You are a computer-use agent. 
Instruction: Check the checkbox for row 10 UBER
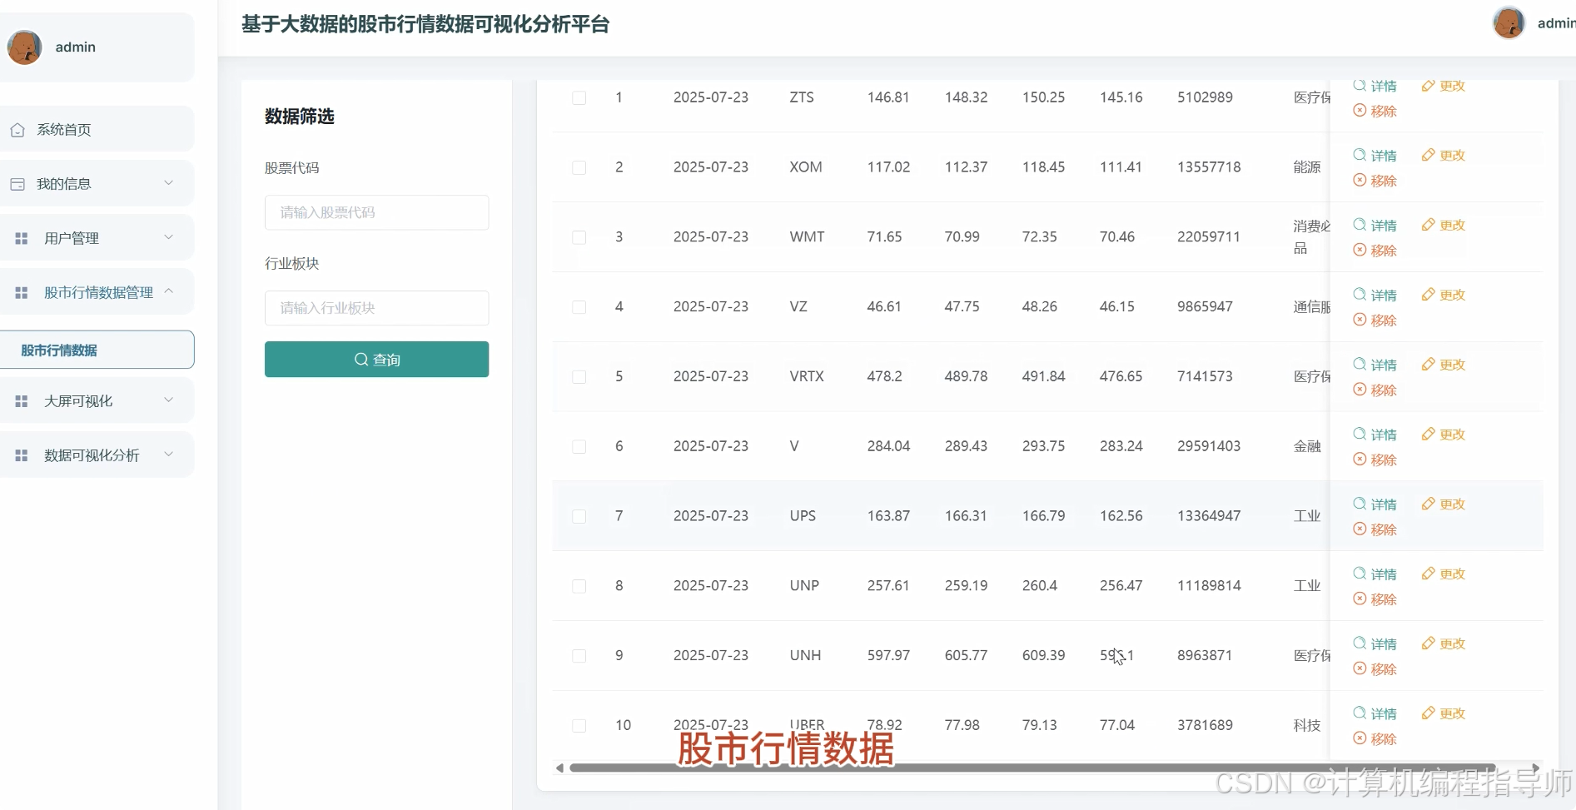[x=579, y=726]
